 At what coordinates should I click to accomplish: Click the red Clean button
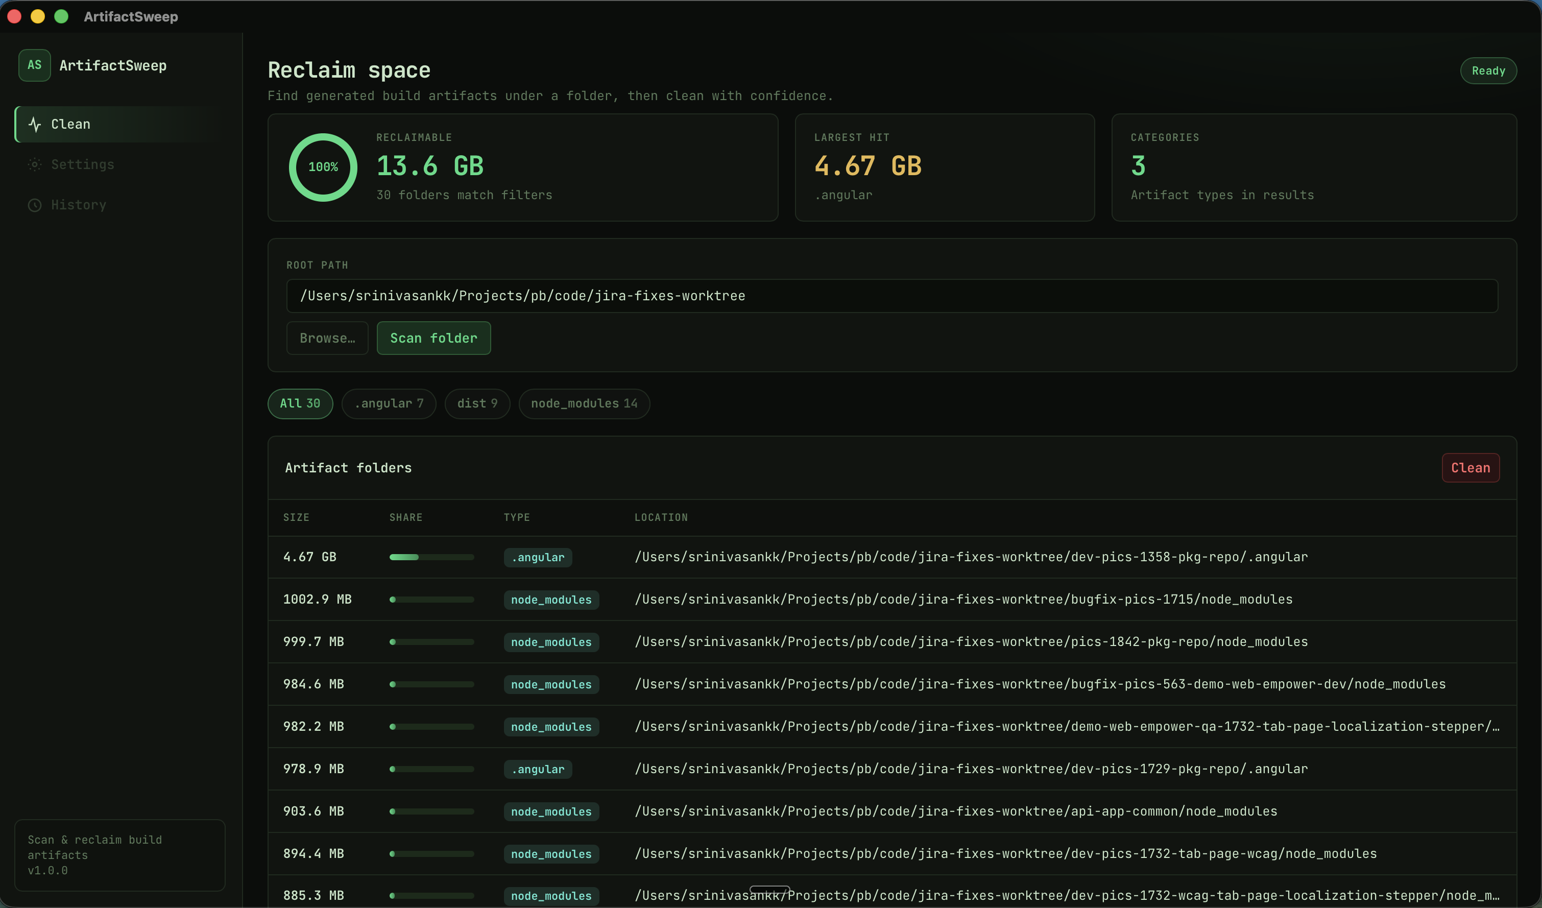1471,468
